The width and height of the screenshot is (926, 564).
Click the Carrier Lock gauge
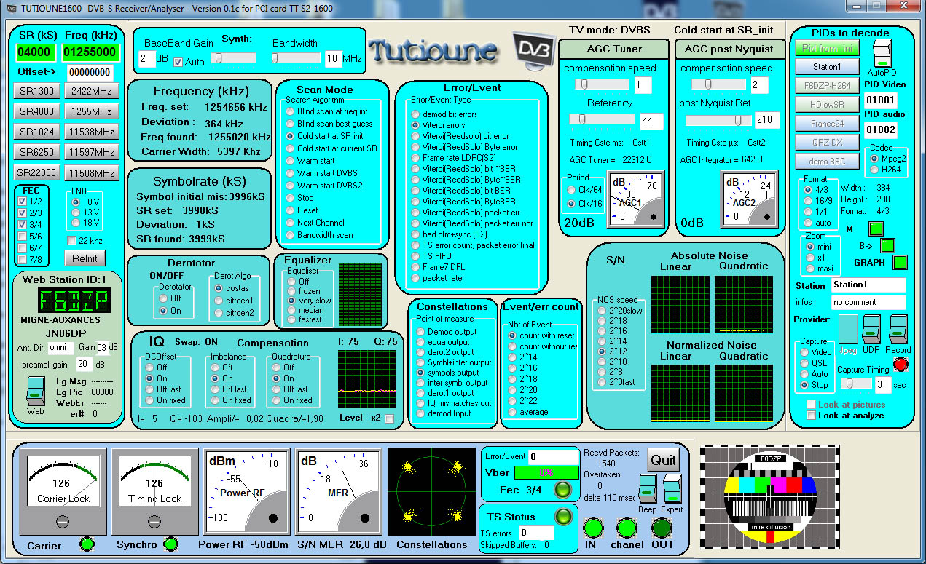pos(63,493)
